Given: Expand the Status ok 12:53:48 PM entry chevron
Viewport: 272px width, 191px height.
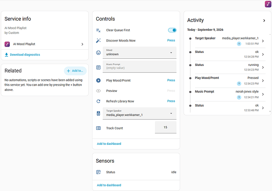Looking at the screenshot, I should 263,108.
